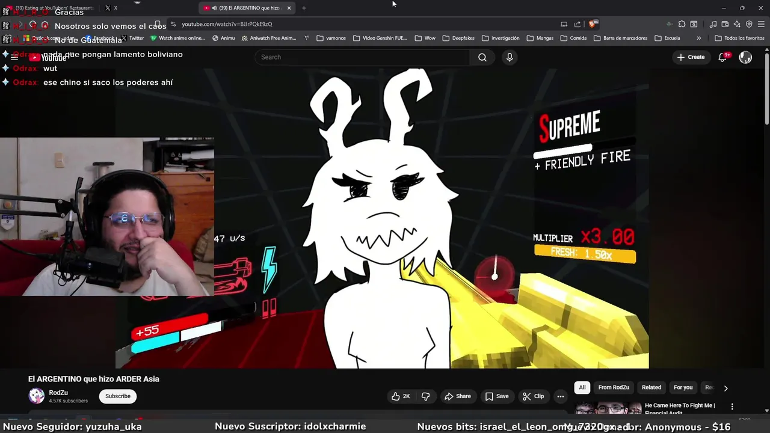Open the Twitter bookmark
The width and height of the screenshot is (770, 433).
tap(132, 38)
